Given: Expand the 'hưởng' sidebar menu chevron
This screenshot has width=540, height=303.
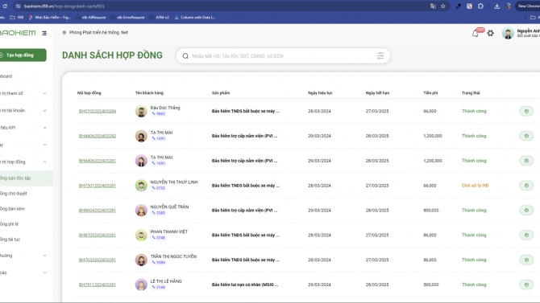Looking at the screenshot, I should pos(45,256).
